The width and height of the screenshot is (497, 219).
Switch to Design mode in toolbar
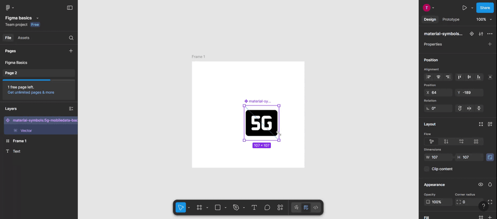pyautogui.click(x=306, y=208)
